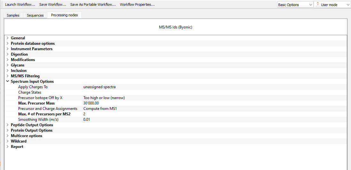
Task: Click the Max. Precursor Mass value 30'000.00
Action: click(91, 103)
